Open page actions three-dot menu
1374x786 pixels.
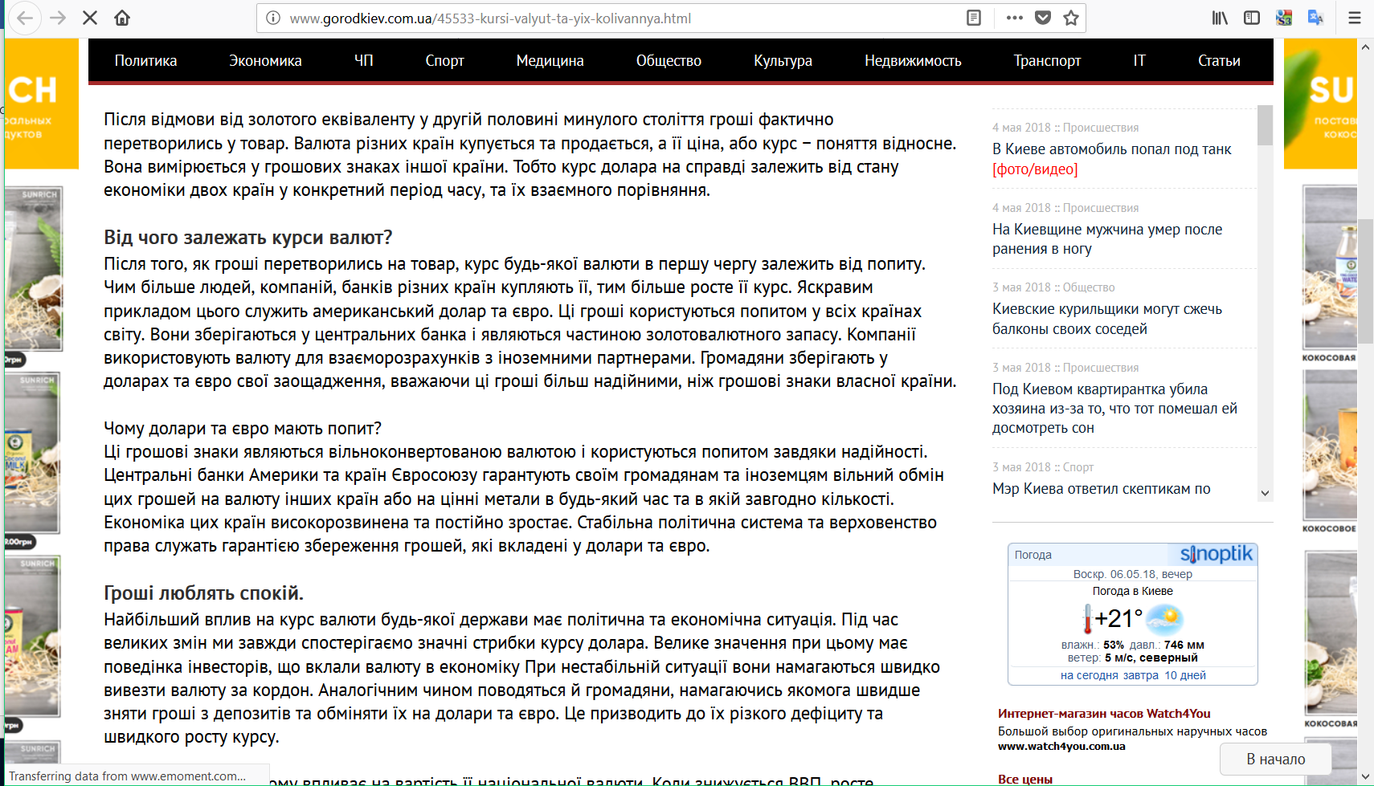point(1015,18)
